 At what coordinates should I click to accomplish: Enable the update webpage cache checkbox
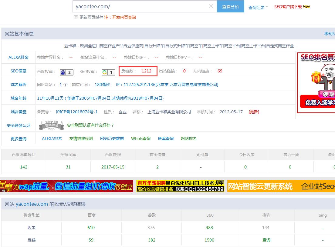pos(76,17)
